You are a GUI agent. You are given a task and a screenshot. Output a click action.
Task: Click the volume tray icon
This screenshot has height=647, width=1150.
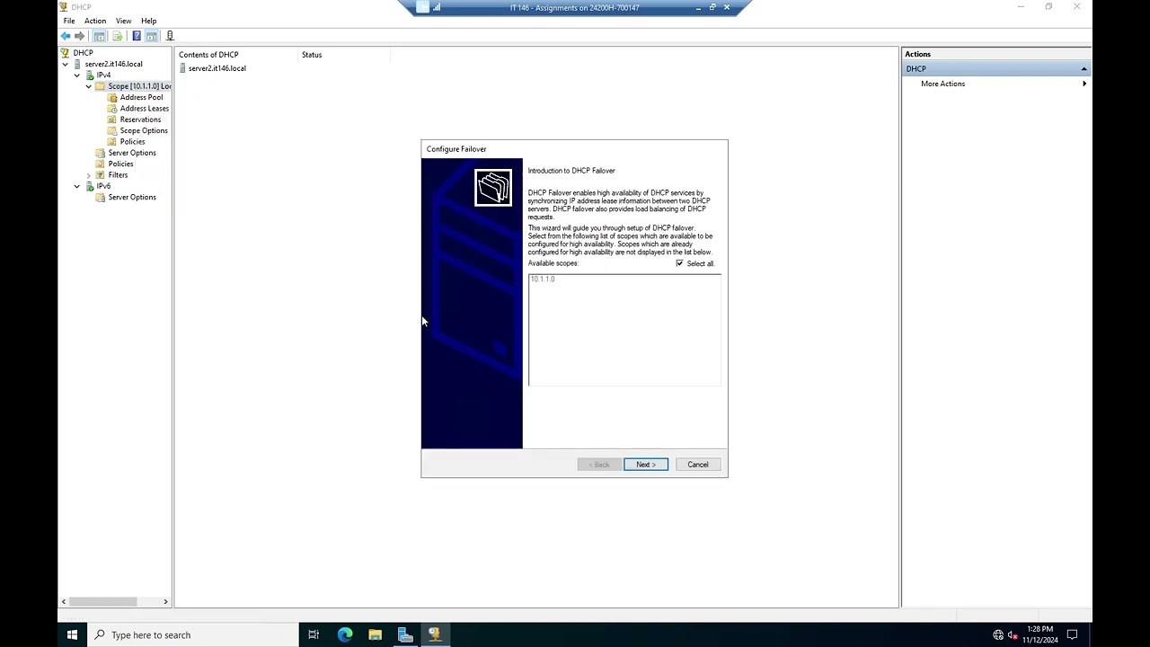tap(1013, 635)
